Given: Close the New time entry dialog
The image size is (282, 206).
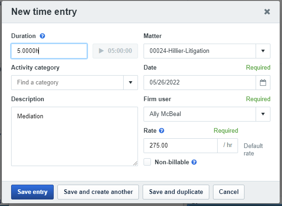Looking at the screenshot, I should coord(267,12).
